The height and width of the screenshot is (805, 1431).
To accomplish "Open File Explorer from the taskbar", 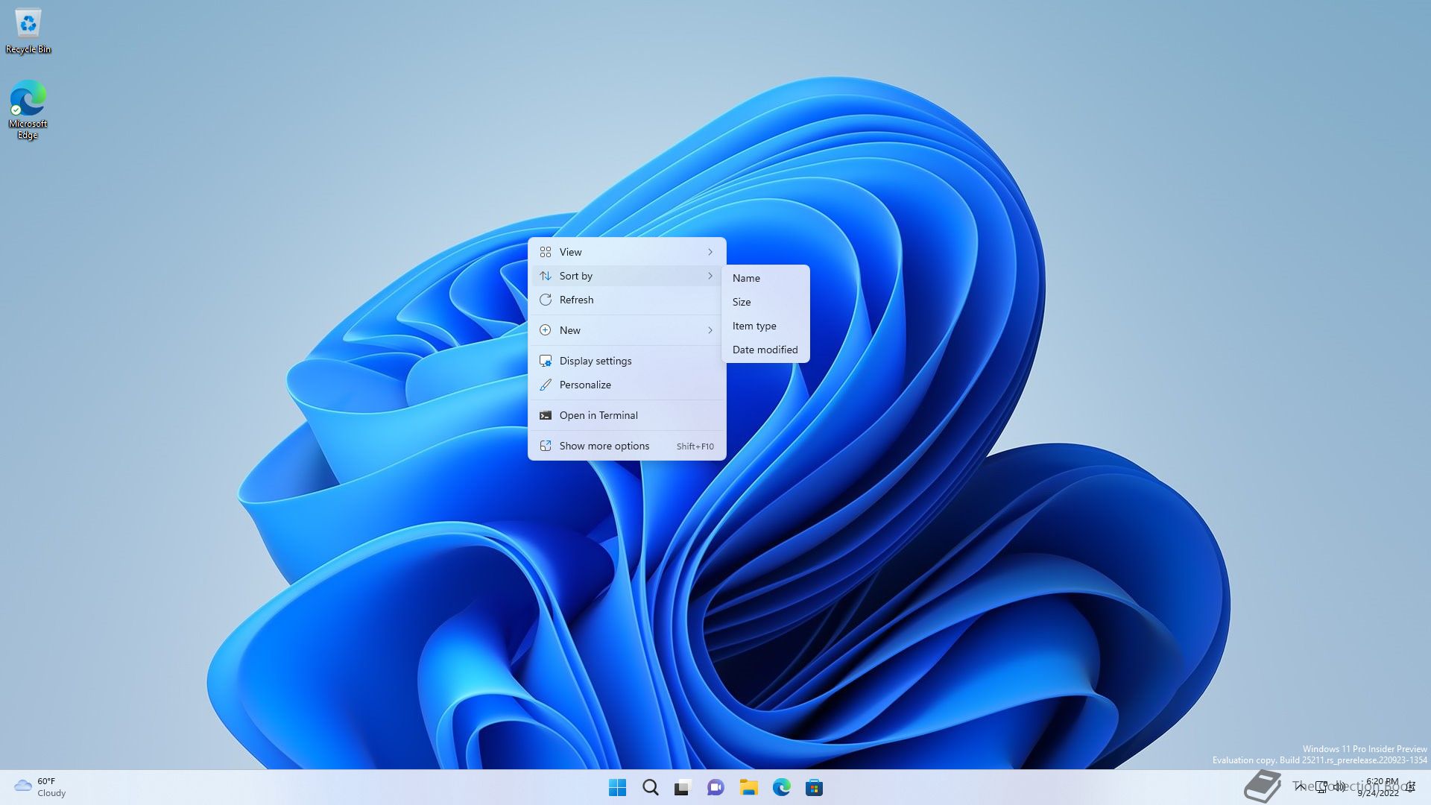I will [748, 788].
